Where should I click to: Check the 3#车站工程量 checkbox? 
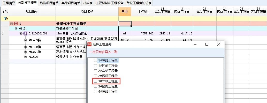click(x=95, y=81)
